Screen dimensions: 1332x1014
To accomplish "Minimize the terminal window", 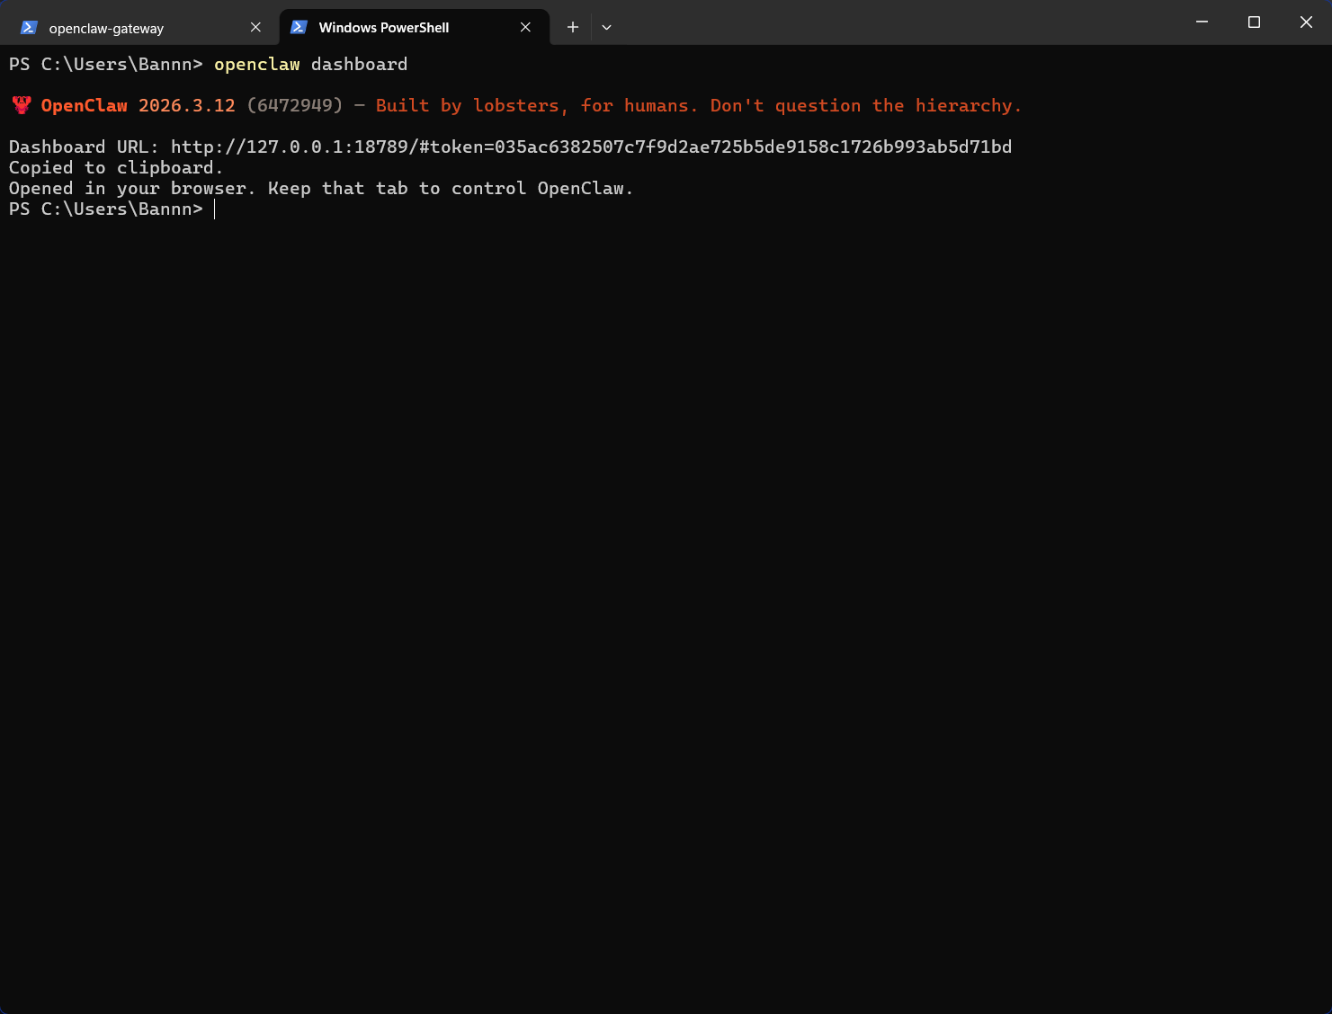I will click(x=1202, y=22).
